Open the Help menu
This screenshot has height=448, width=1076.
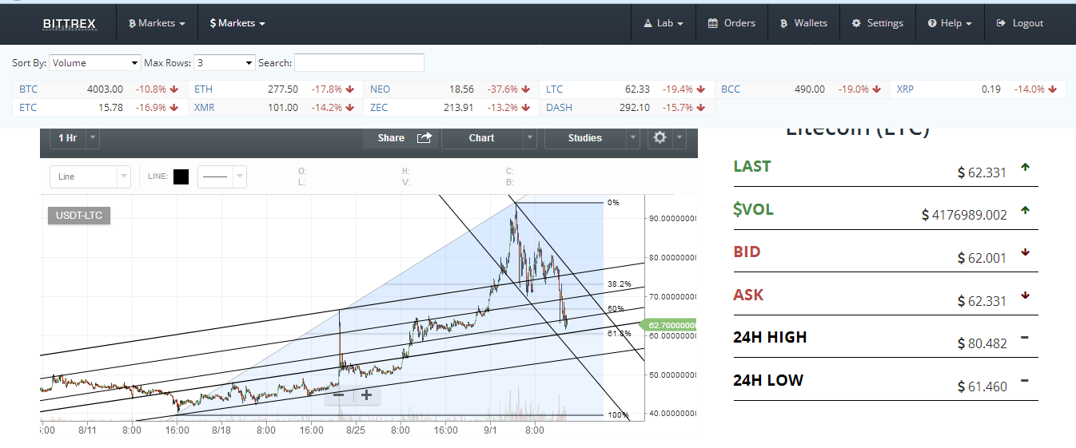click(x=950, y=23)
